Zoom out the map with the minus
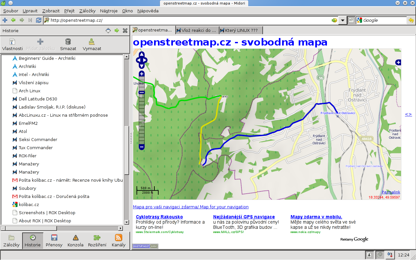Screen dimensions: 416x260 tap(142, 147)
